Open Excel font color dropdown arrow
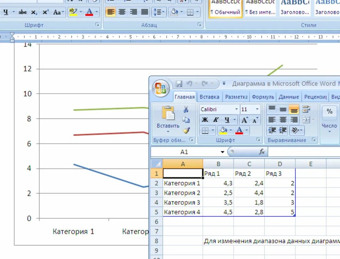Viewport: 340px width, 259px height. click(247, 130)
